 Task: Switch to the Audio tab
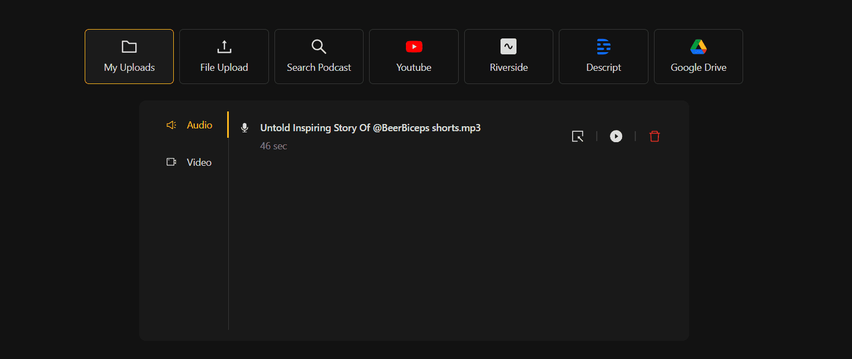coord(200,125)
